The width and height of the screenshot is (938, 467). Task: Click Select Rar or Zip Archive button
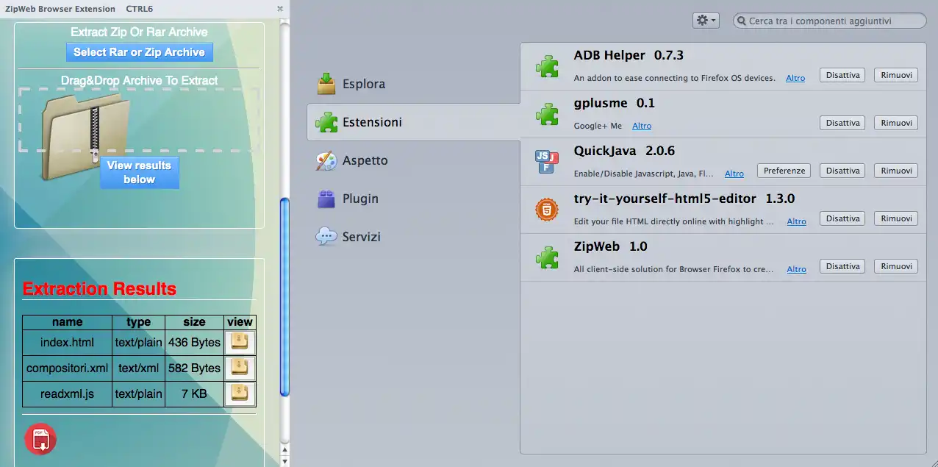[x=140, y=52]
